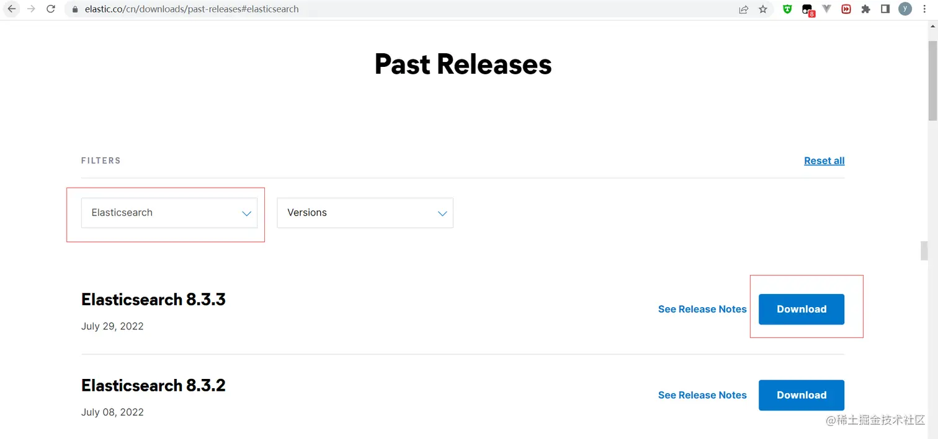Share this page using the share icon
938x439 pixels.
point(743,9)
